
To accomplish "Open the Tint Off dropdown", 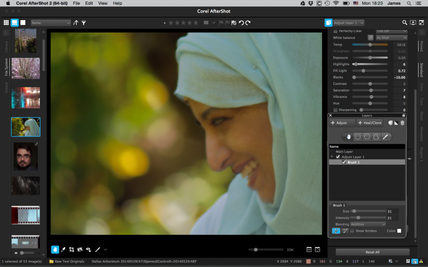I will pyautogui.click(x=391, y=31).
